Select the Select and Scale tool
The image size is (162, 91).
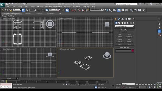coord(47,10)
